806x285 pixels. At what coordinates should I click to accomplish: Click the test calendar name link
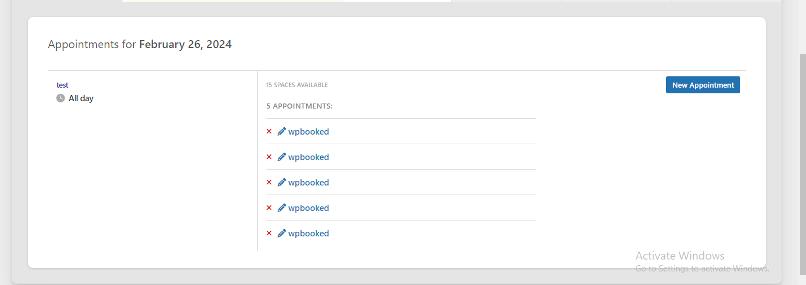pyautogui.click(x=62, y=85)
